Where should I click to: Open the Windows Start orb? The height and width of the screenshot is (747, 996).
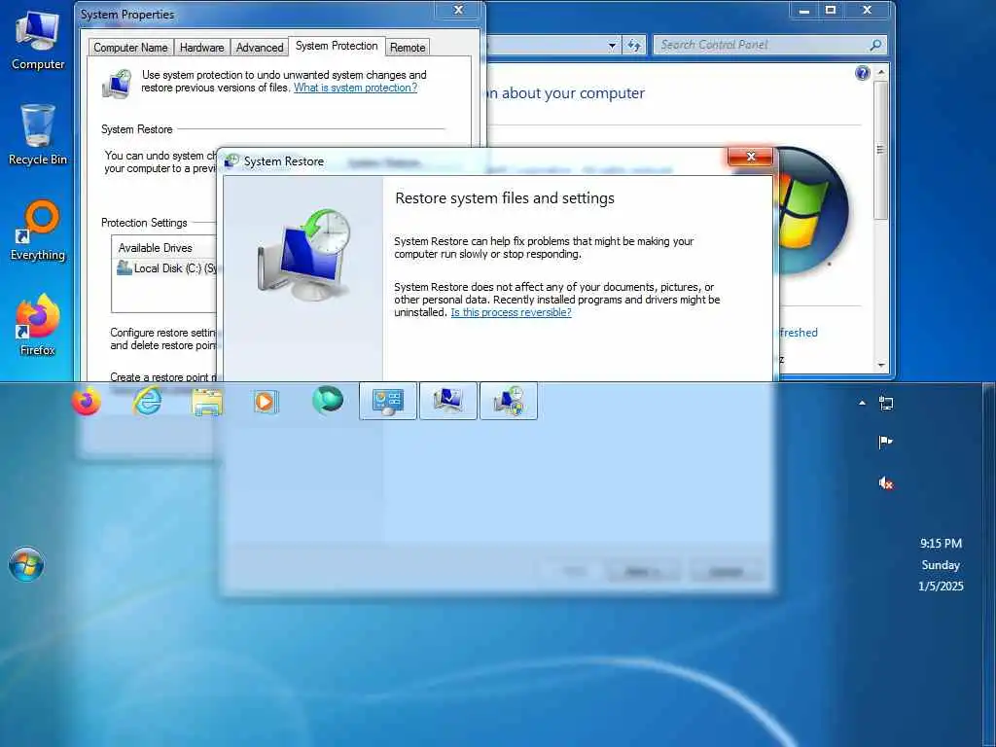point(26,564)
